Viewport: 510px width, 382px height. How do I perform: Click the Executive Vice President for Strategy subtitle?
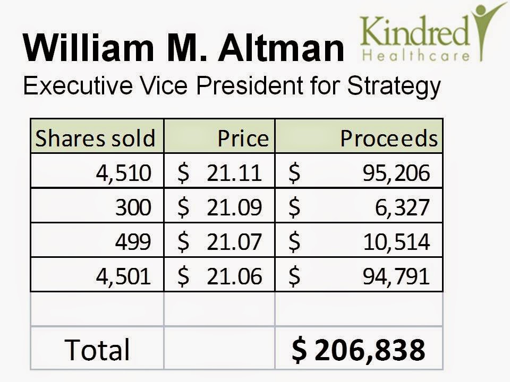pyautogui.click(x=232, y=86)
